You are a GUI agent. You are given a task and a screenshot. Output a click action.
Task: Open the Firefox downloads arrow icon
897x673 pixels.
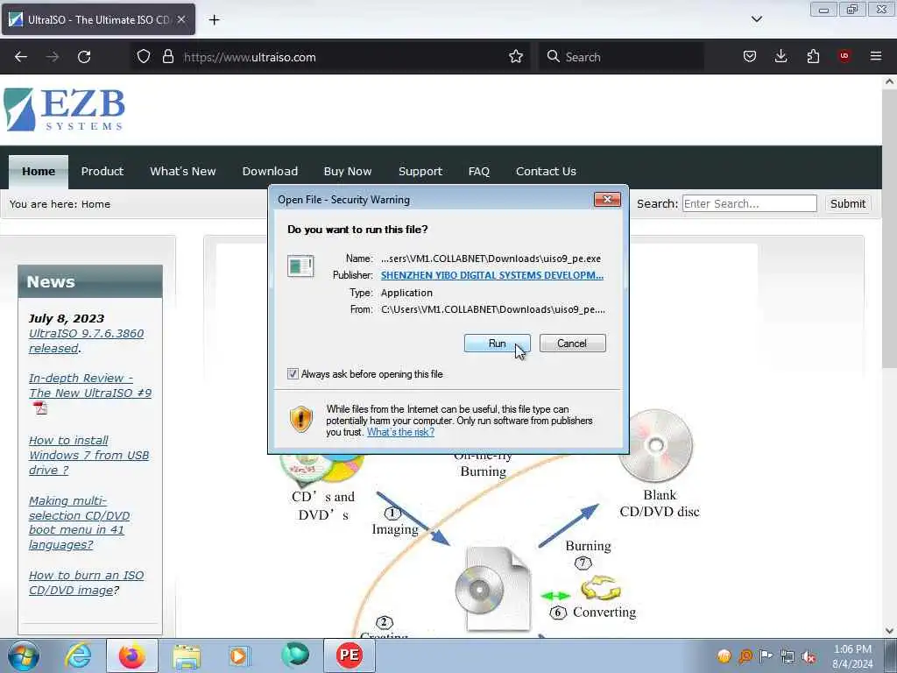[x=780, y=56]
